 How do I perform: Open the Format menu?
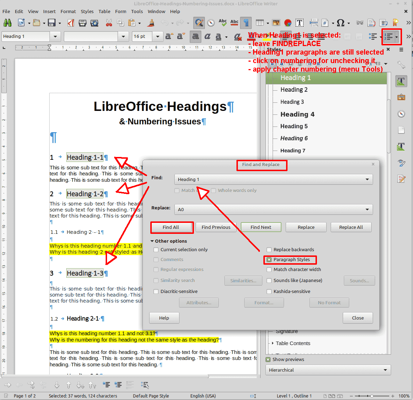[68, 11]
